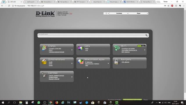Click the browser address bar URL

[x=36, y=6]
